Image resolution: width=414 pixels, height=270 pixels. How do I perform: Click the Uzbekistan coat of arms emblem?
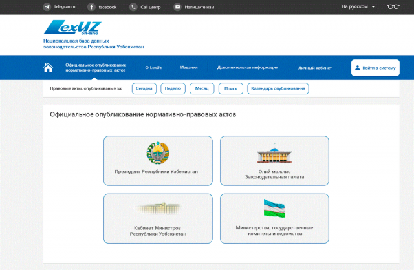[158, 153]
